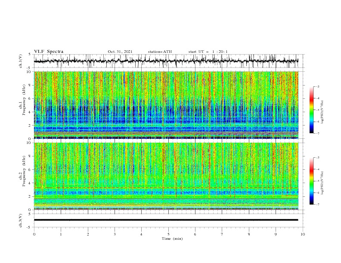
Task: Click the "ch.1(V)" waveform axis label
Action: (21, 61)
